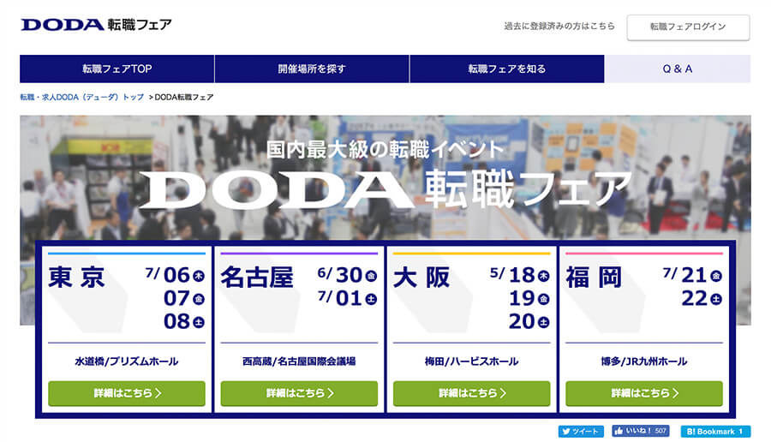Click the DODA転職フェア logo
The width and height of the screenshot is (771, 442).
[96, 24]
